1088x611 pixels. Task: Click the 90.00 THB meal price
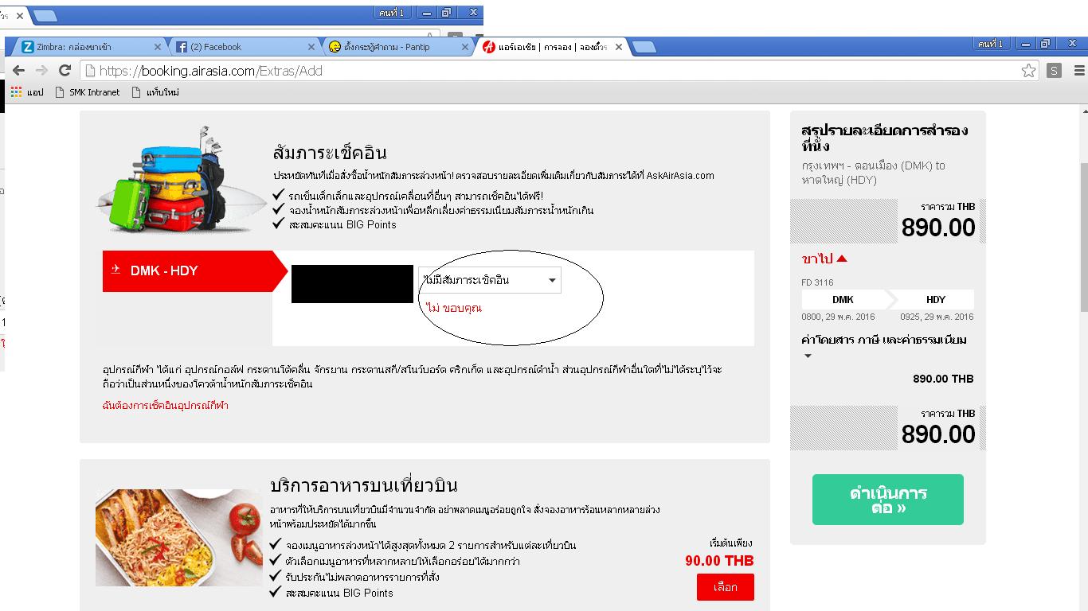719,561
